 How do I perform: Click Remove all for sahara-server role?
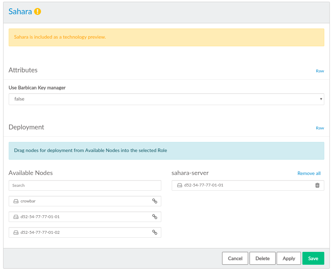tap(309, 173)
